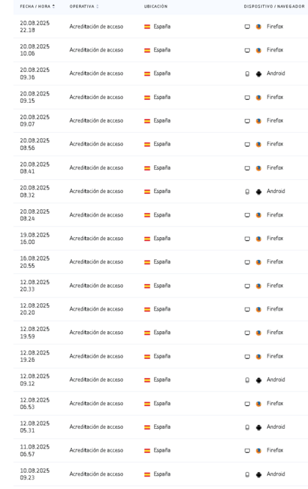Click Android icon in 12.08.2025 05.31 row

(258, 427)
